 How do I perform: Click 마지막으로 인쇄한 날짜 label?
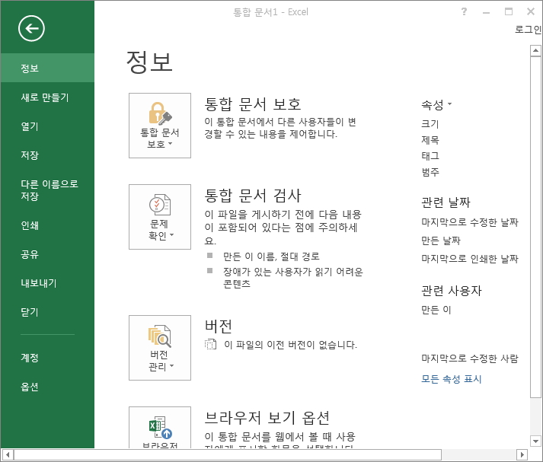point(470,259)
